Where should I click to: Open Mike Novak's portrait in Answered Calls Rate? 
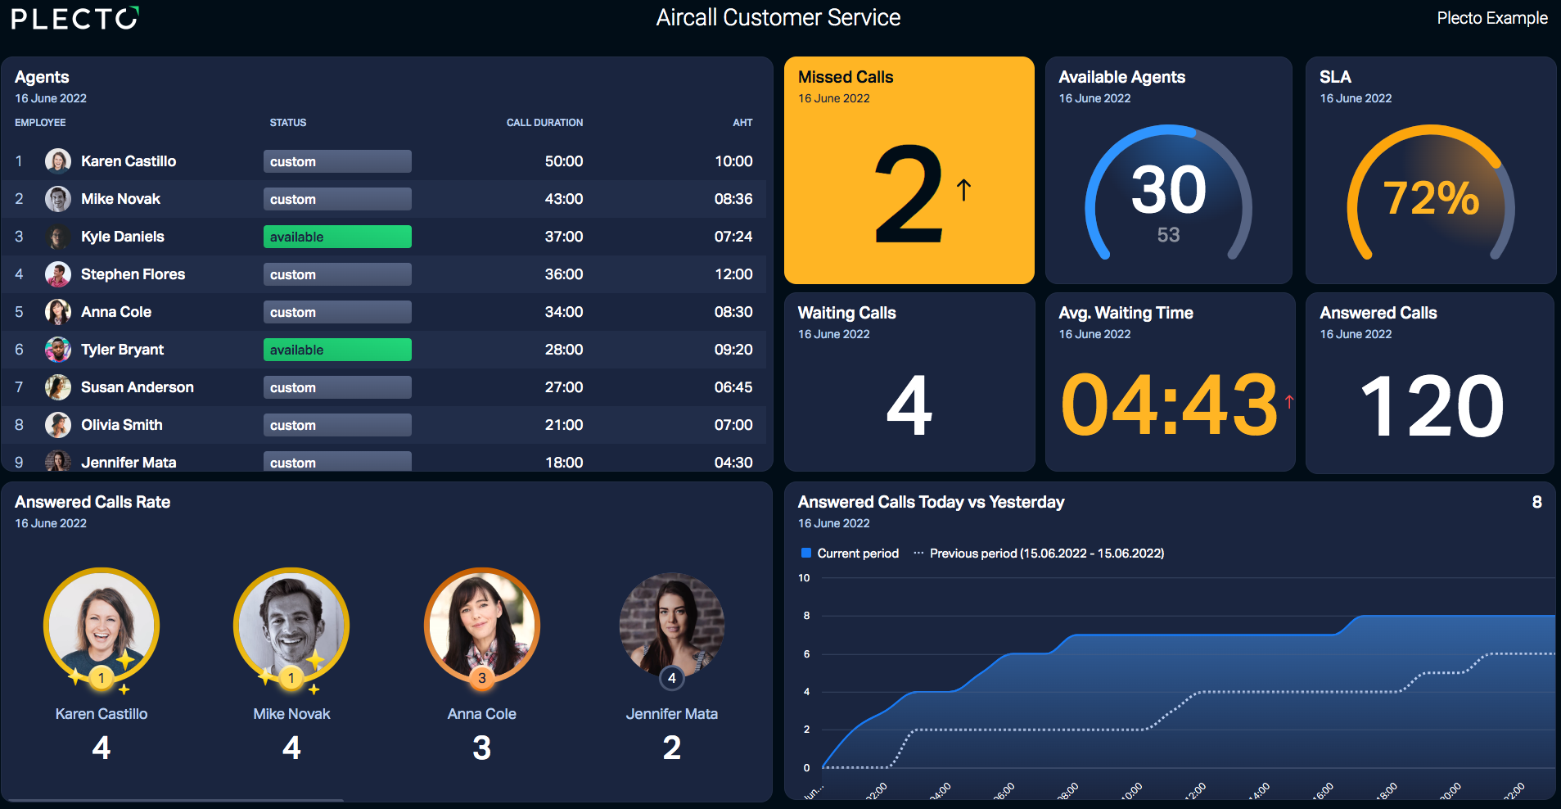coord(291,624)
